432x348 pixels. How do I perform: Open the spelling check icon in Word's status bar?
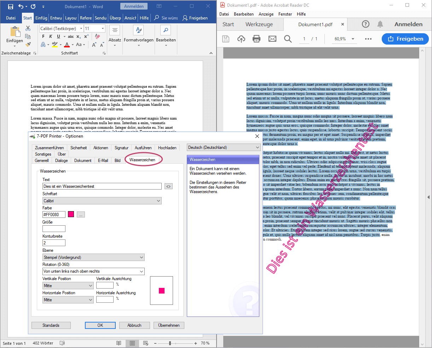click(62, 343)
